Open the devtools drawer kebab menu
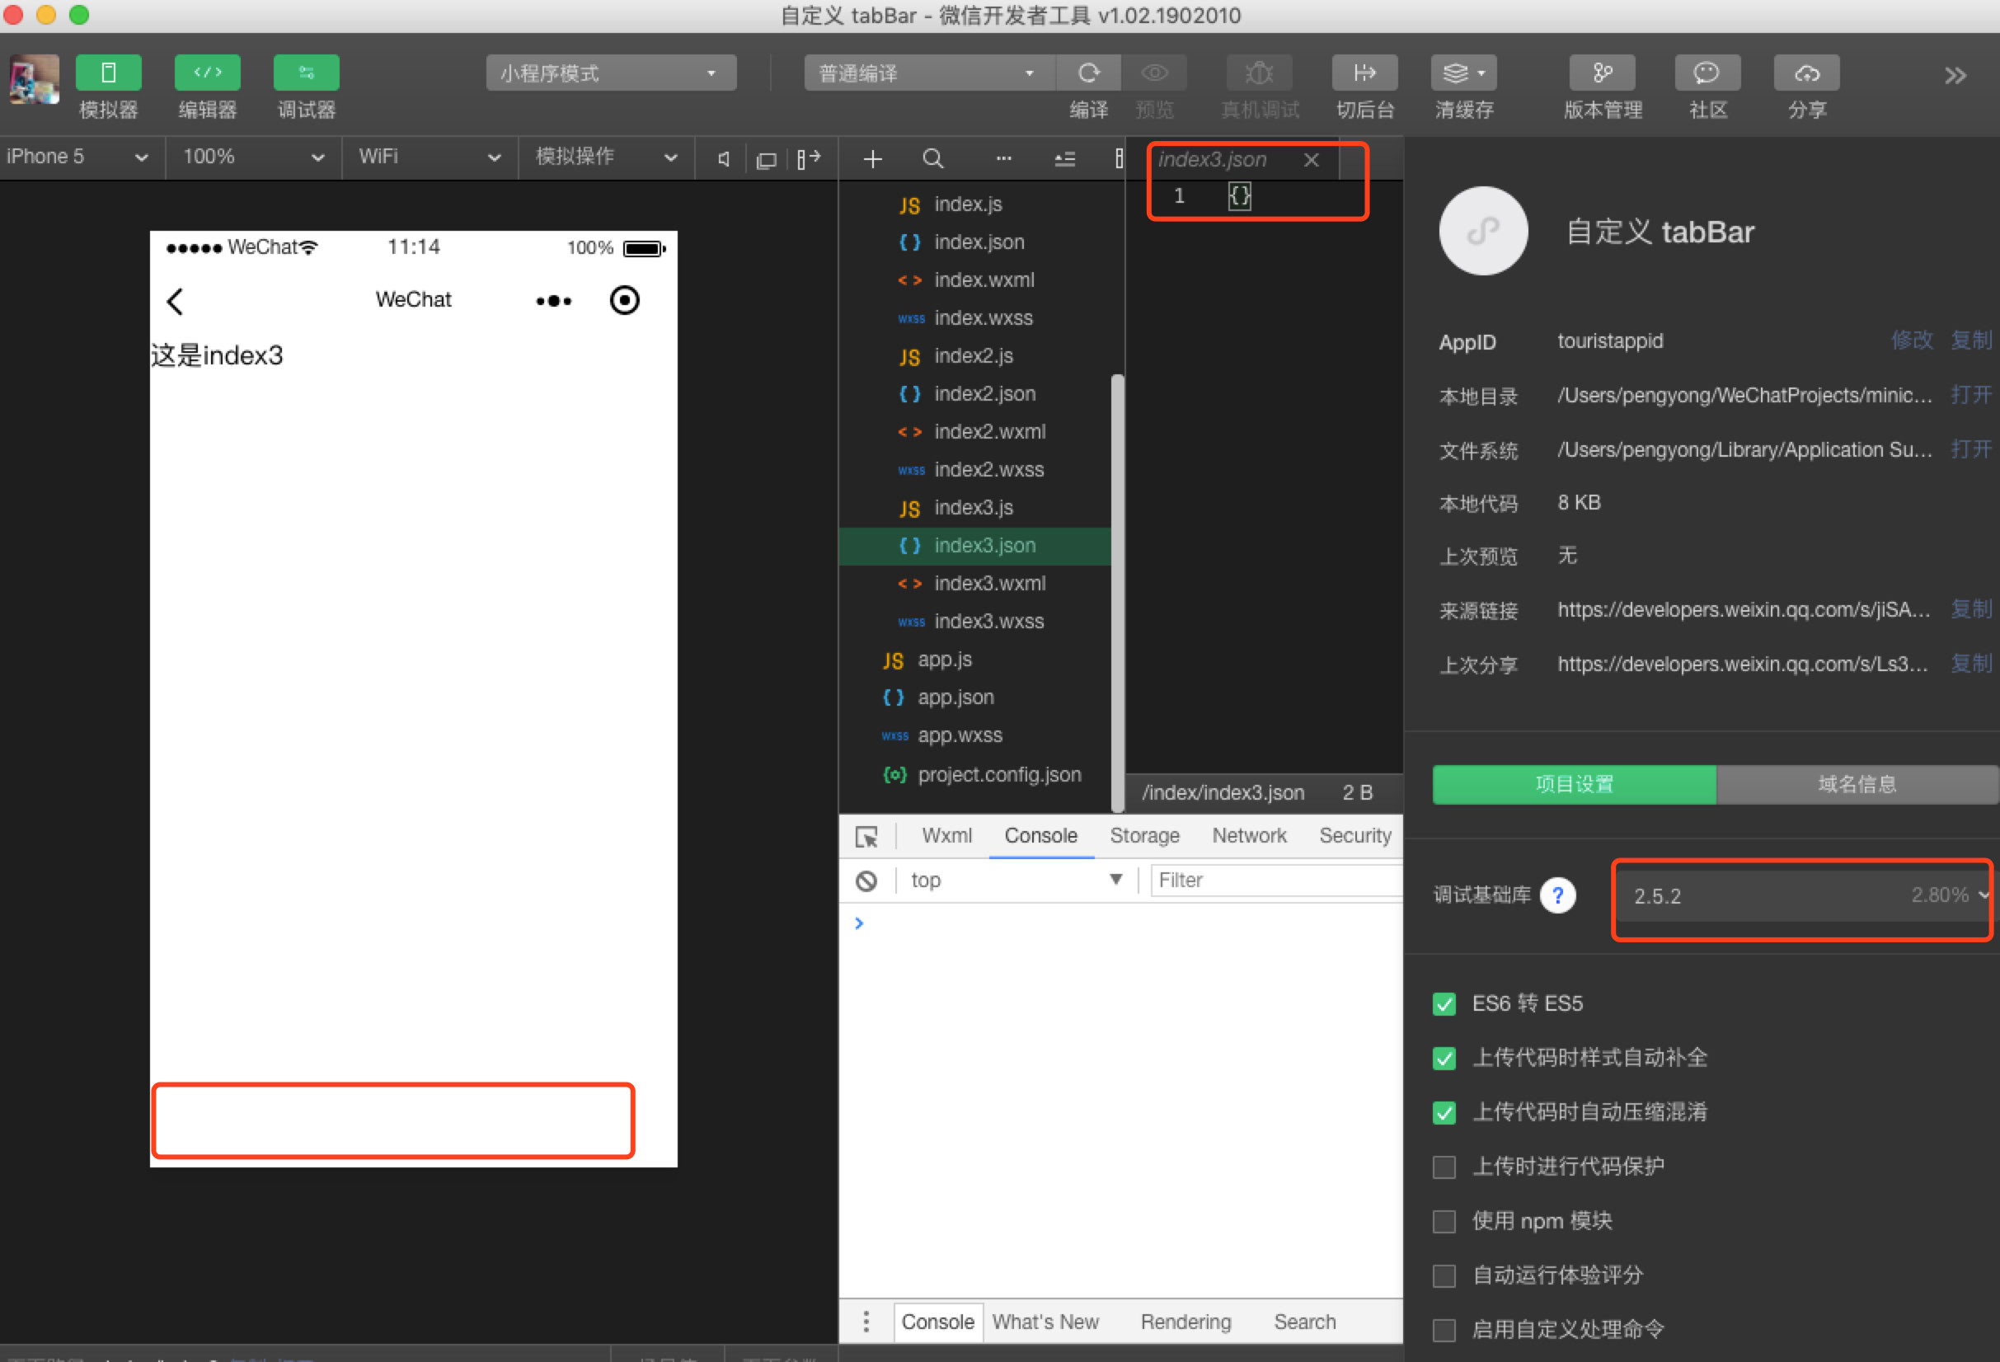Image resolution: width=2000 pixels, height=1362 pixels. tap(866, 1322)
